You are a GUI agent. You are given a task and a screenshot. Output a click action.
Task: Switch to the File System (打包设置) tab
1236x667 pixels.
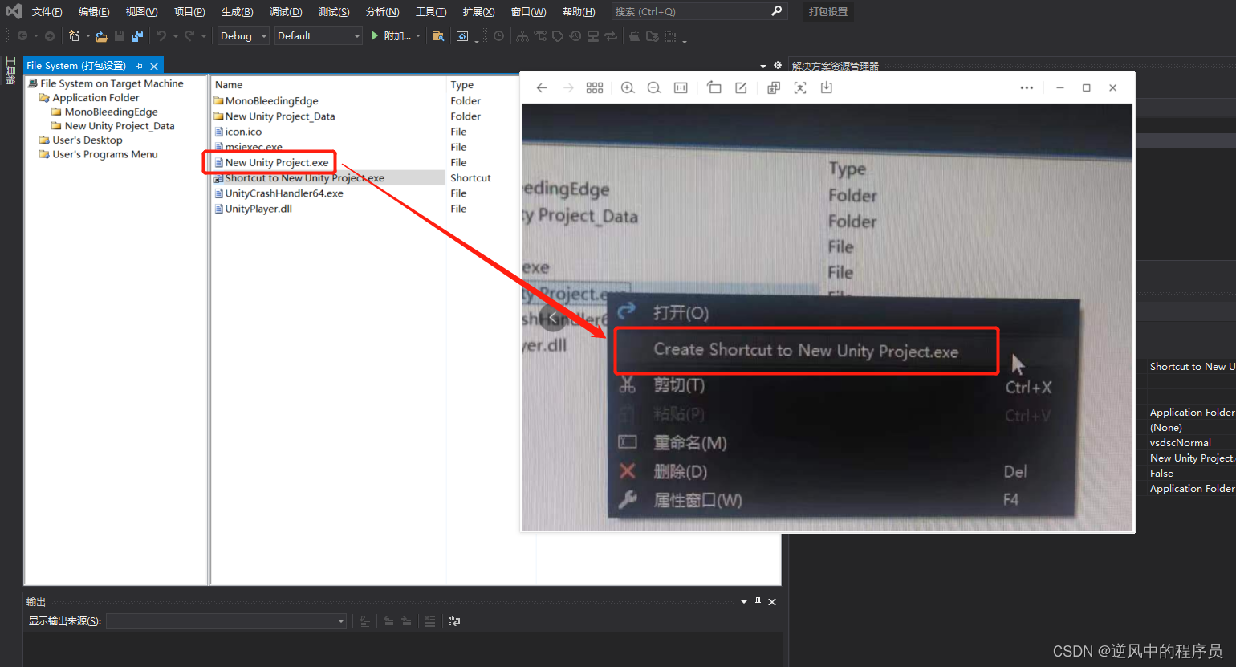click(76, 66)
